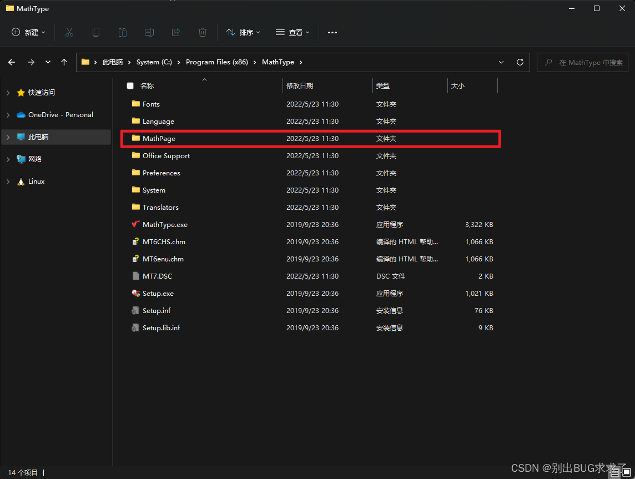Click the Translators folder icon

(135, 207)
